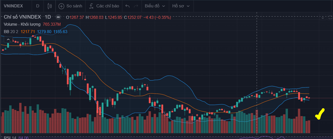Viewport: 333px width, 139px height.
Task: Click the RSI 14 indicator label
Action: pos(10,138)
